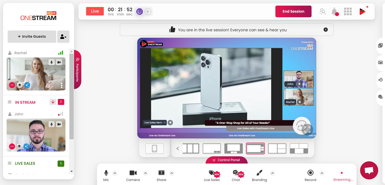Screen dimensions: 385x185
Task: Open the Branding brush tool
Action: pos(259,175)
